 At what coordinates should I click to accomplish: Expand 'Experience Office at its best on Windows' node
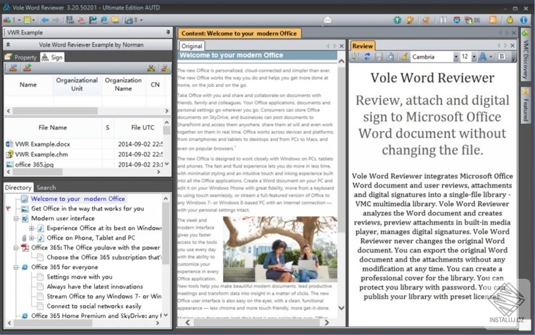(31, 228)
